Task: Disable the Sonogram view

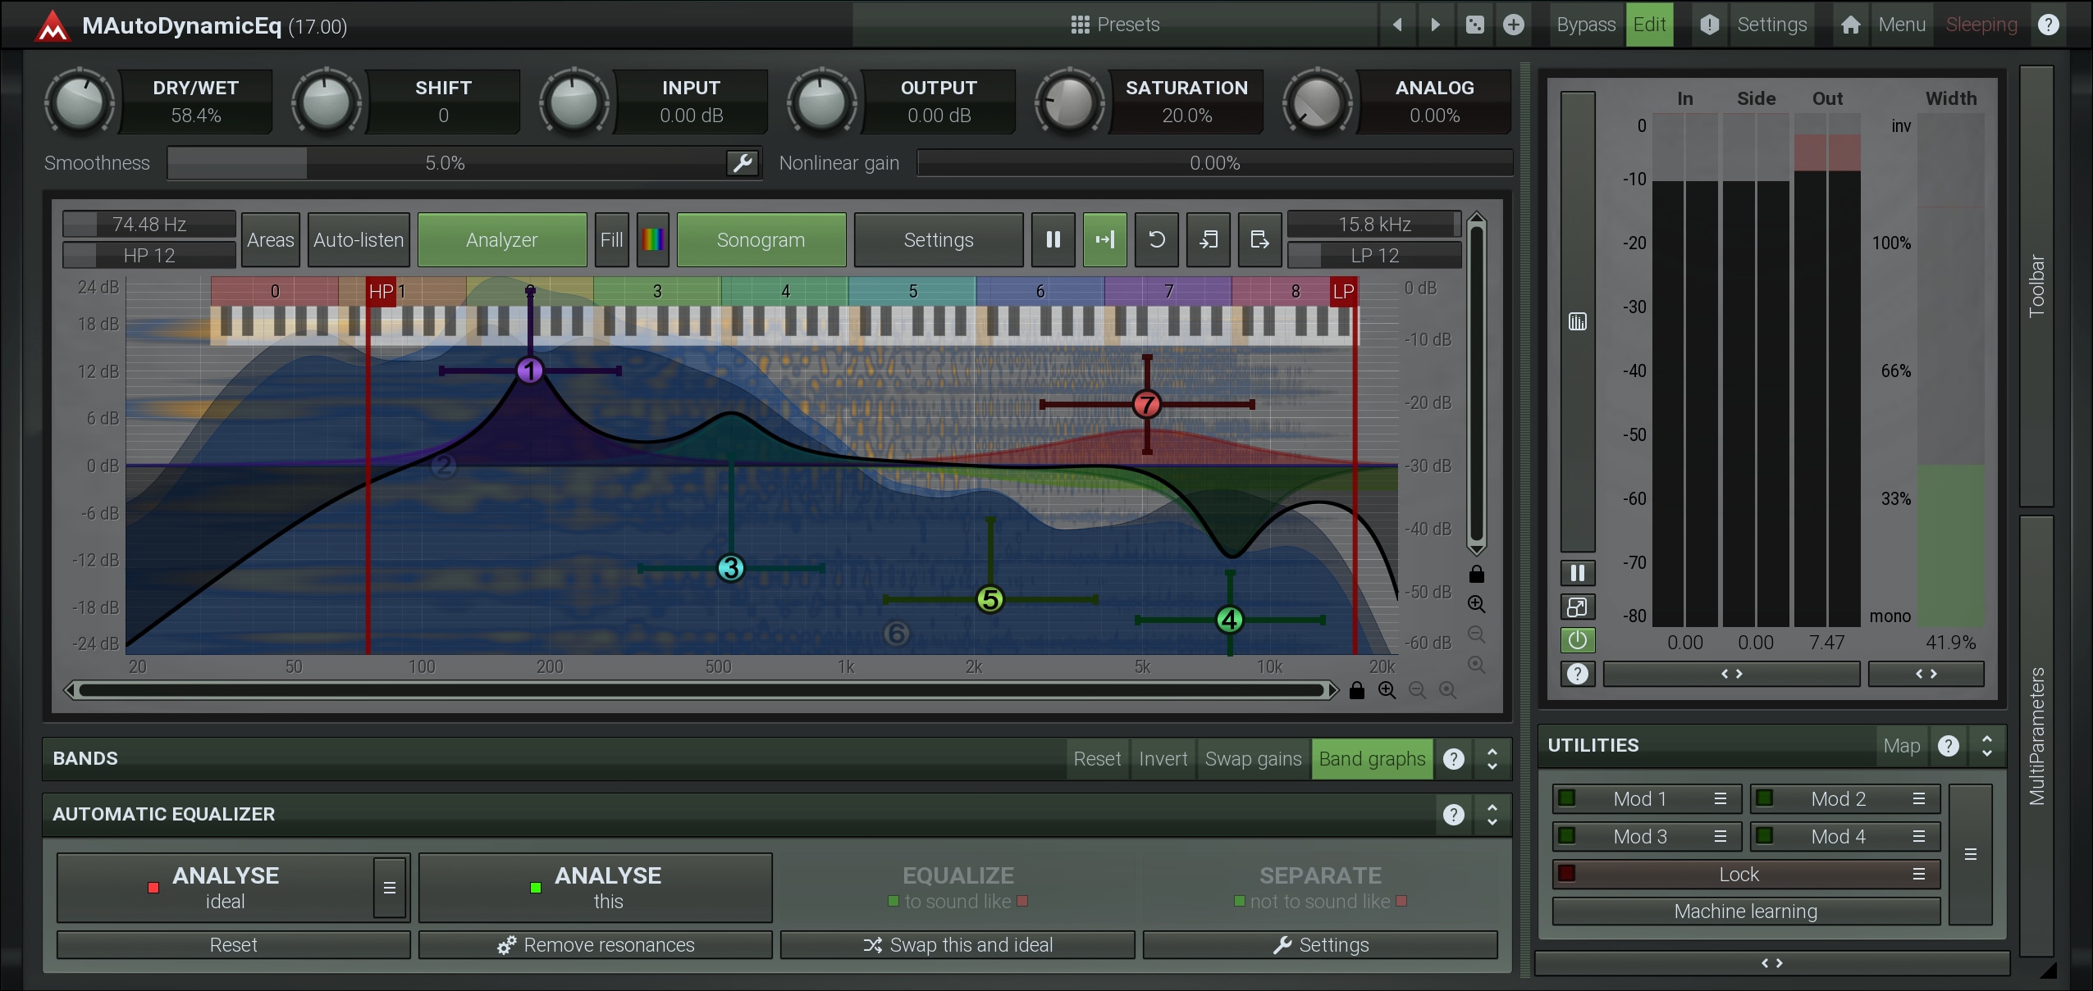Action: 761,239
